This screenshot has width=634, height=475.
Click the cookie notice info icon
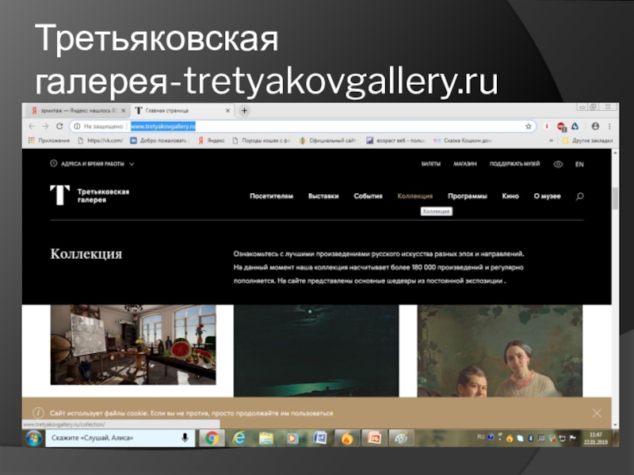[x=38, y=412]
